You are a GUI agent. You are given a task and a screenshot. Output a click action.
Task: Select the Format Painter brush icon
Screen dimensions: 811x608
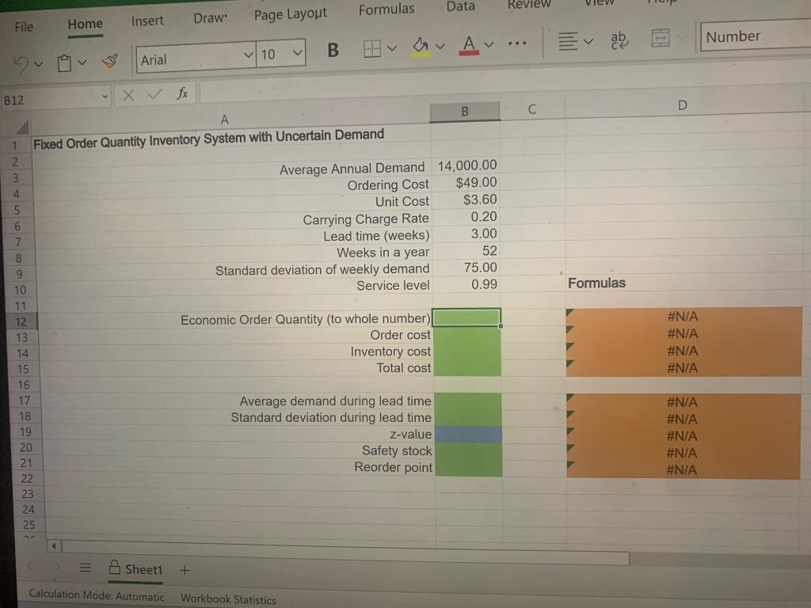109,62
